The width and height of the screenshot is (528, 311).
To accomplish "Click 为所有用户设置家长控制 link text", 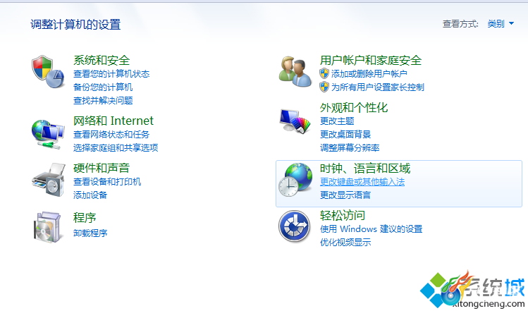I will (378, 87).
